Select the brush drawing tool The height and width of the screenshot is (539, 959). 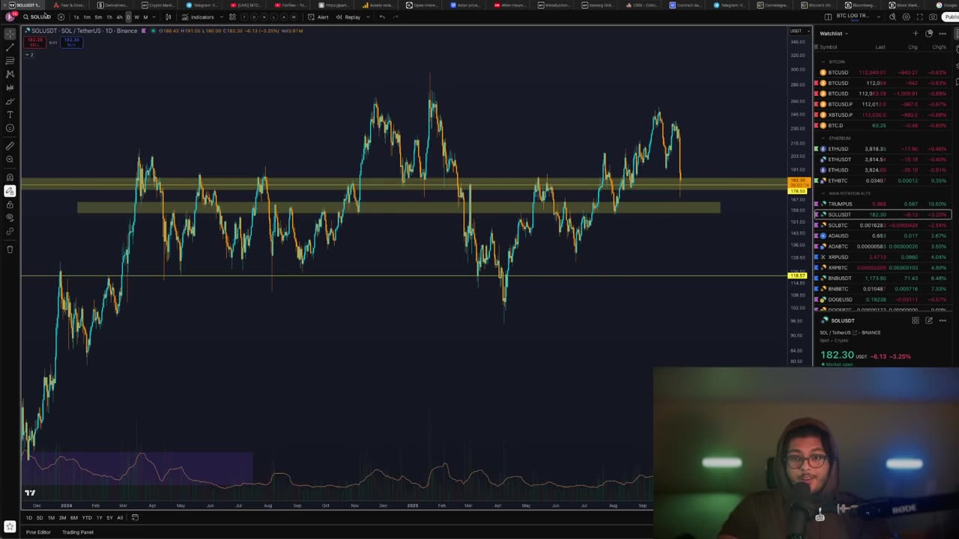[x=10, y=101]
